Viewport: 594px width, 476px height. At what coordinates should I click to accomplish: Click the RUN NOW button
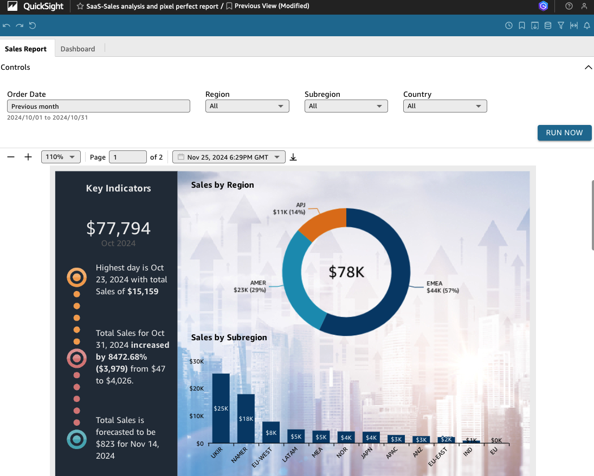564,133
